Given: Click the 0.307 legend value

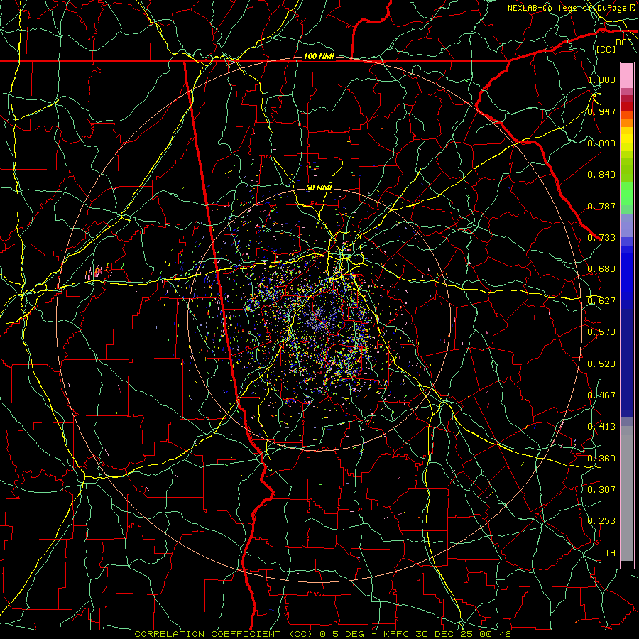Looking at the screenshot, I should 601,490.
